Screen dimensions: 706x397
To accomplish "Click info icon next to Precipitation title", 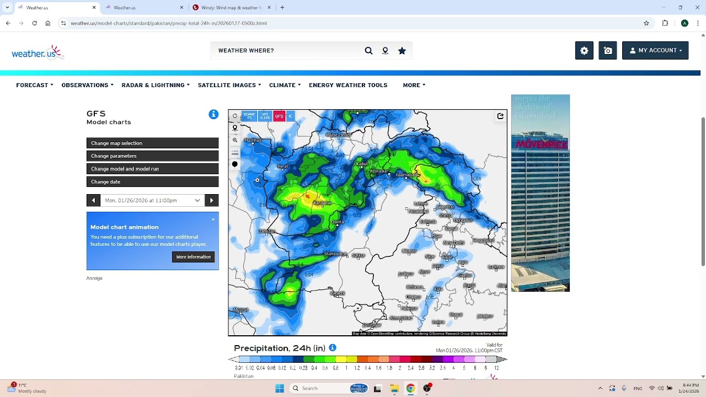I will pyautogui.click(x=333, y=348).
